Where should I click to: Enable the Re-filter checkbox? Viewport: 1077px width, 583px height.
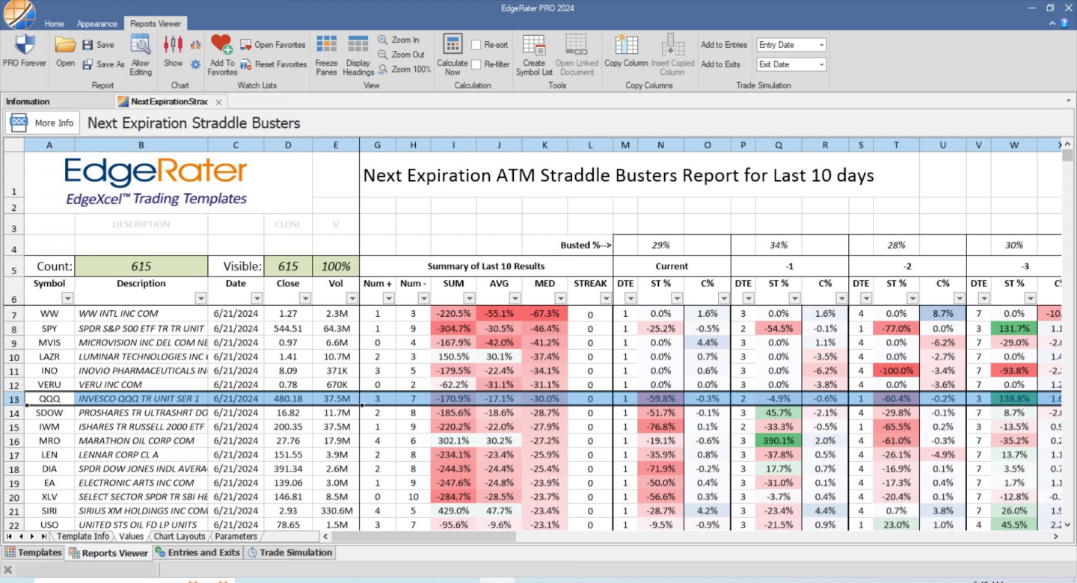pos(476,64)
